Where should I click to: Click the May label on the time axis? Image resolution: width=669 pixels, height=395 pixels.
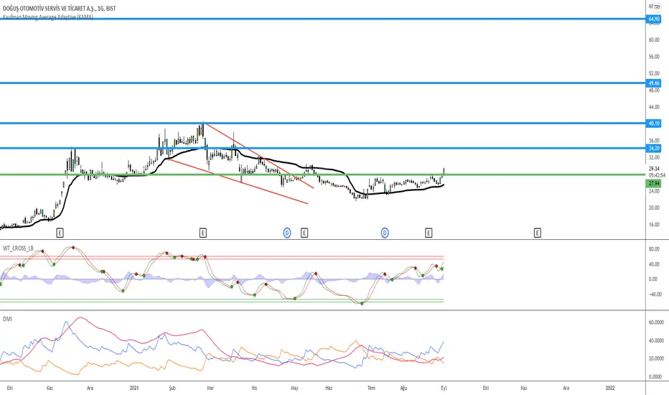point(294,388)
